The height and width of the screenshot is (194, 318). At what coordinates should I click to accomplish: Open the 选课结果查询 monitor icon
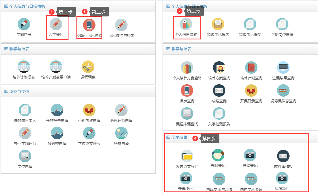pyautogui.click(x=283, y=68)
